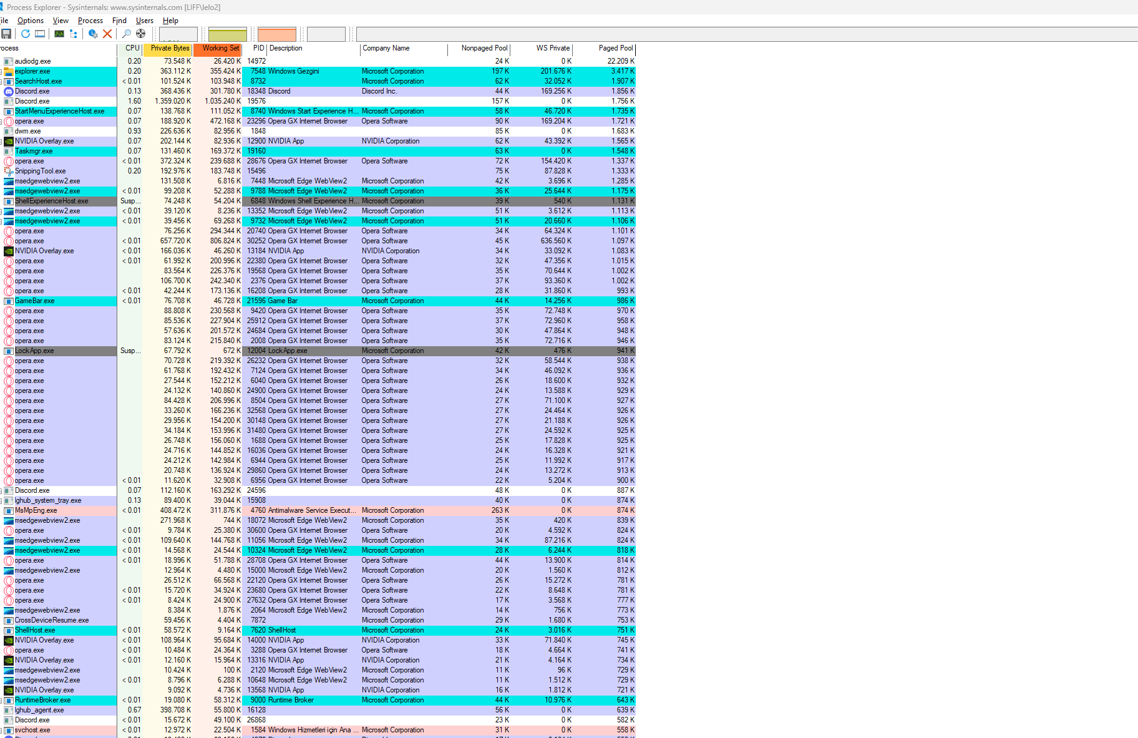Toggle the Show Process Tree icon
1138x738 pixels.
(x=74, y=34)
